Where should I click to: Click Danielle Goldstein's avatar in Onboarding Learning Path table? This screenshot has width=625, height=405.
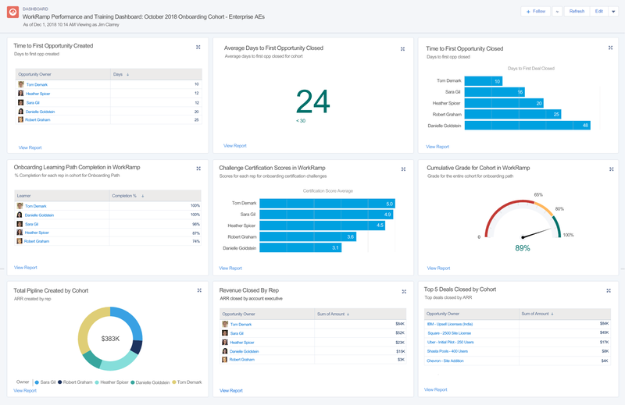click(x=20, y=215)
